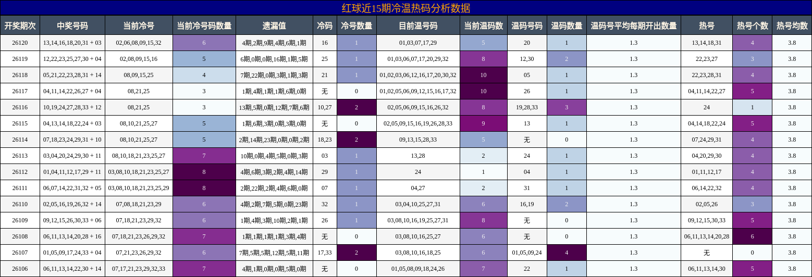Click cold code cell 17,33
This screenshot has width=812, height=277.
click(325, 253)
